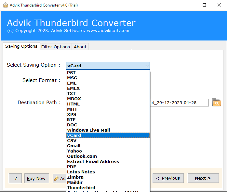Select HTML in the saving options
The width and height of the screenshot is (229, 192).
pos(108,104)
